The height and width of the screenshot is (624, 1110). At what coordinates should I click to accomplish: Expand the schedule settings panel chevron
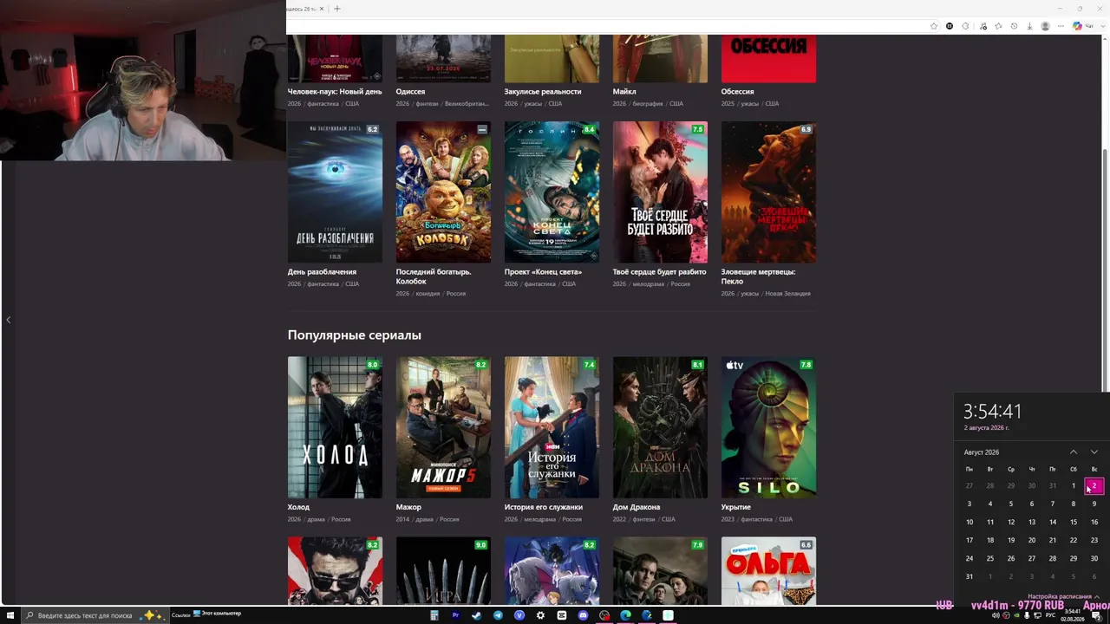(1097, 597)
